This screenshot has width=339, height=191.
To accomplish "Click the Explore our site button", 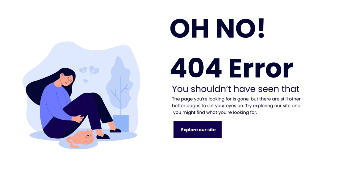I will point(197,130).
